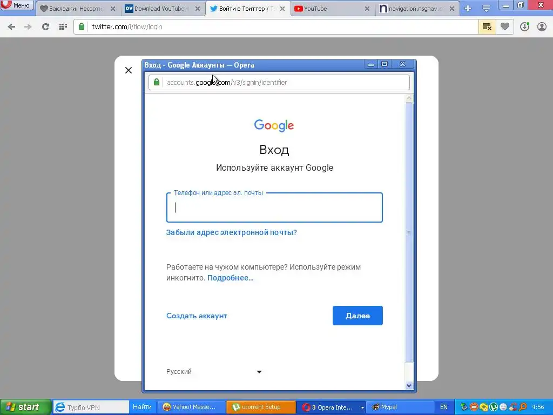
Task: Switch to Войти в Твиттер tab
Action: pos(248,9)
